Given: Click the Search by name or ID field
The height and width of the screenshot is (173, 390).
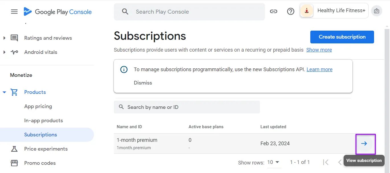Looking at the screenshot, I should click(187, 107).
